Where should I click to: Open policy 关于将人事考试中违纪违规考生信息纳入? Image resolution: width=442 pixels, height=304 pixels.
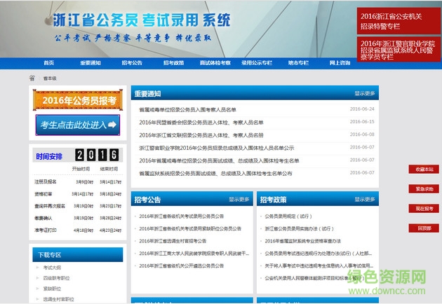point(319,265)
